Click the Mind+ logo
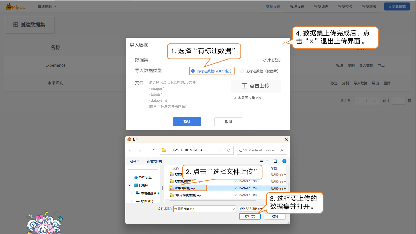 16,7
